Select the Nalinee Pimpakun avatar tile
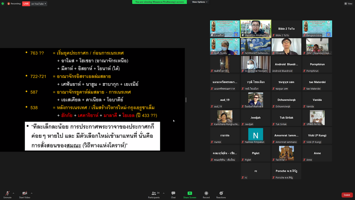Image resolution: width=355 pixels, height=200 pixels. pos(256,136)
